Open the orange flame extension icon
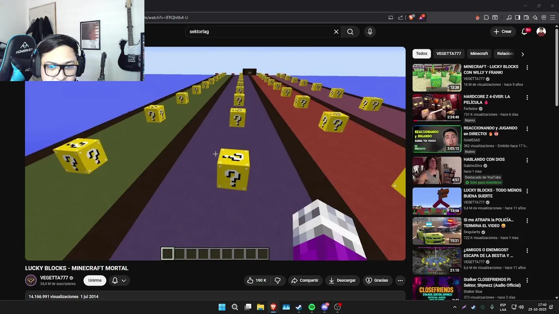 [477, 17]
